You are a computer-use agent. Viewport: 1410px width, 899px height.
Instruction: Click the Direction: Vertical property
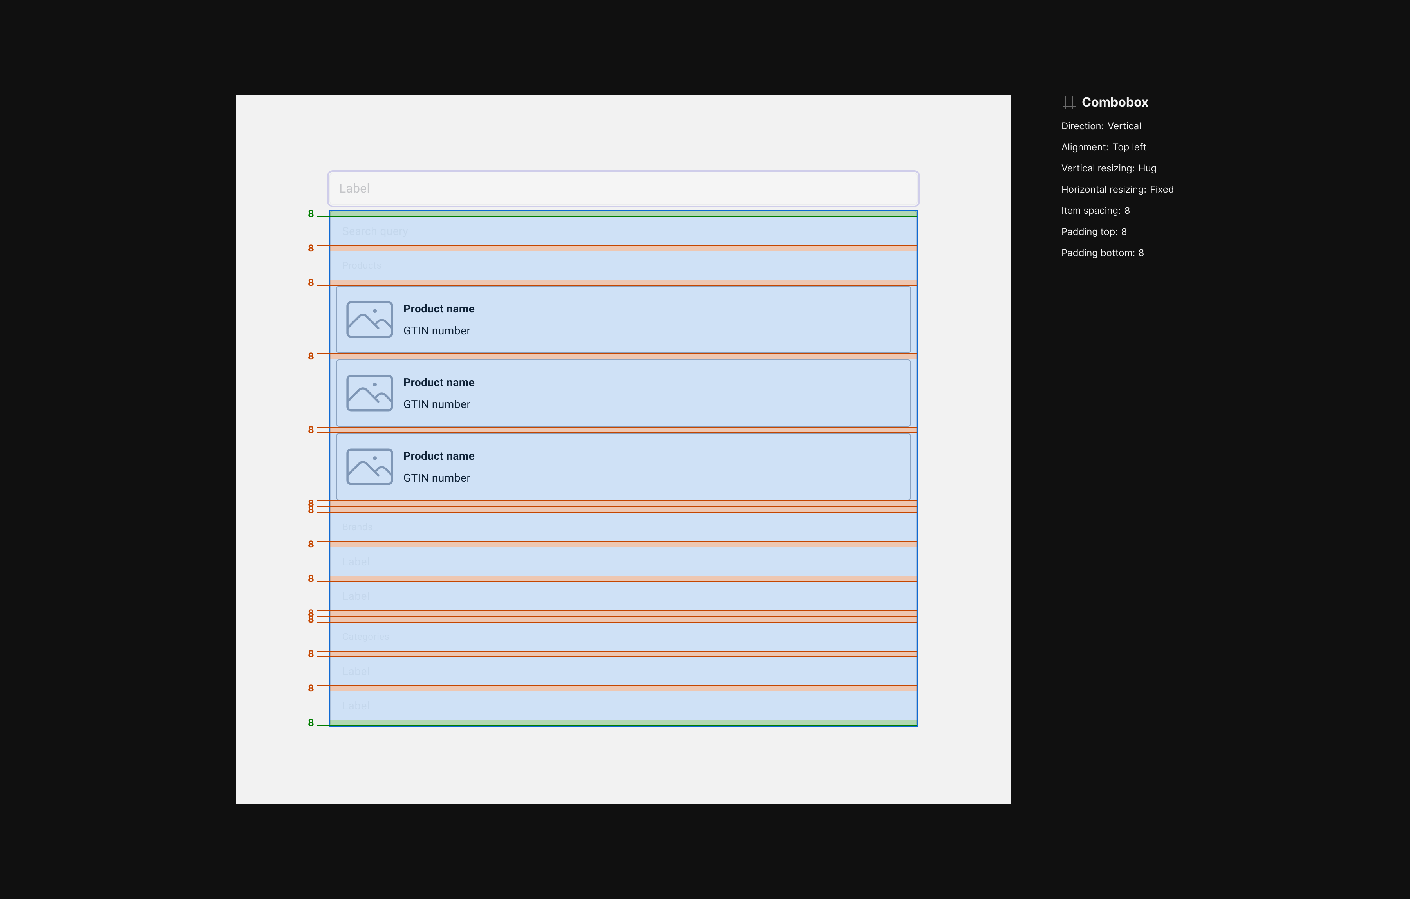(x=1101, y=126)
